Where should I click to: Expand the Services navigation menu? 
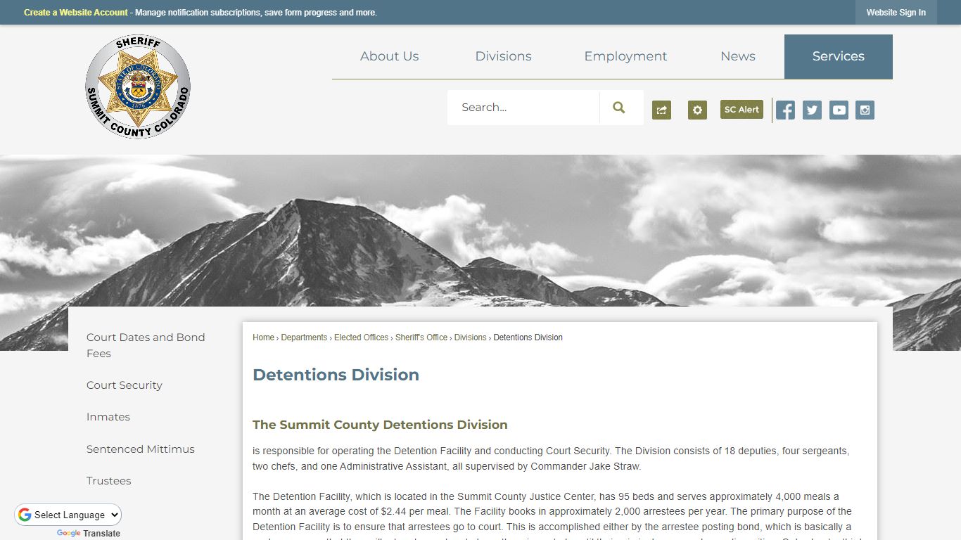[838, 56]
